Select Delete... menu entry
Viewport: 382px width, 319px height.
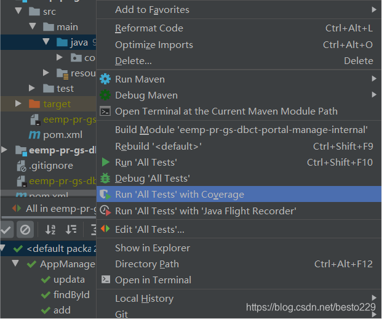click(239, 61)
